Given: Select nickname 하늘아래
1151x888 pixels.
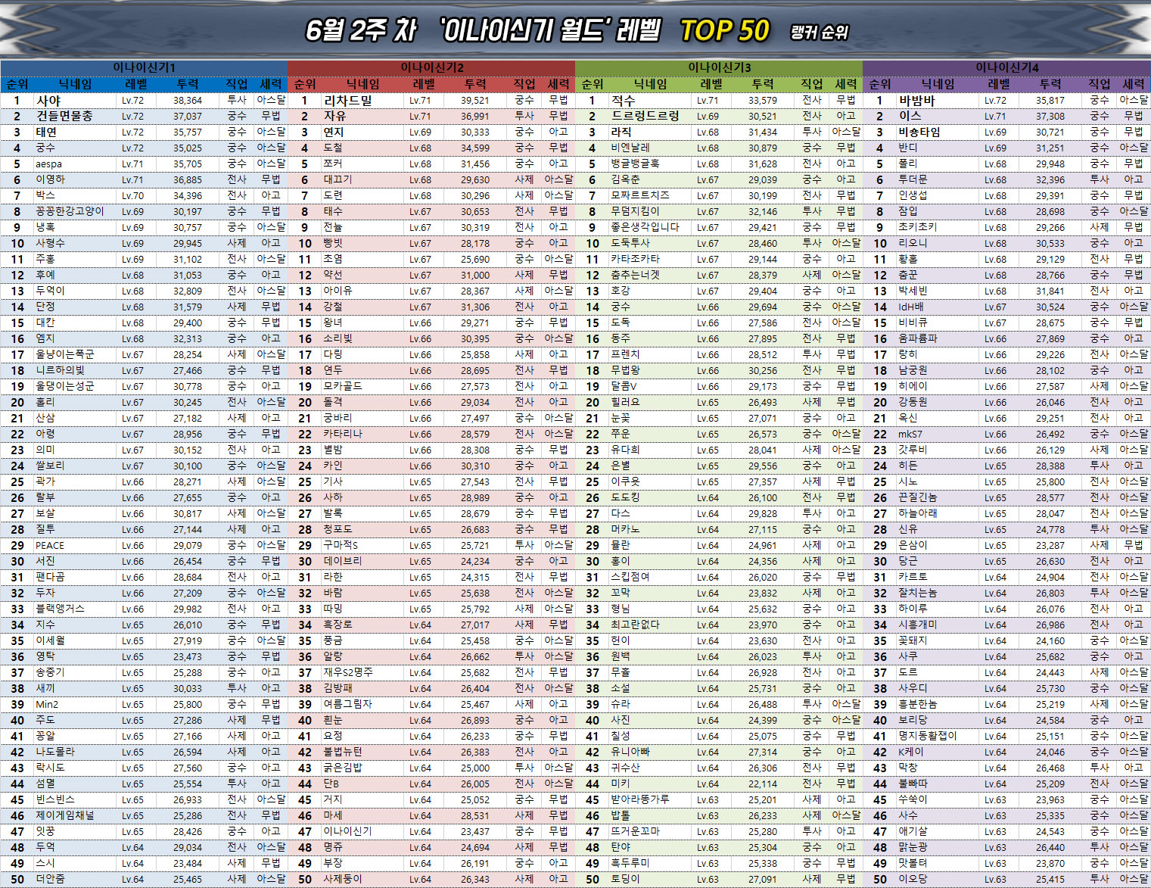Looking at the screenshot, I should click(x=917, y=513).
